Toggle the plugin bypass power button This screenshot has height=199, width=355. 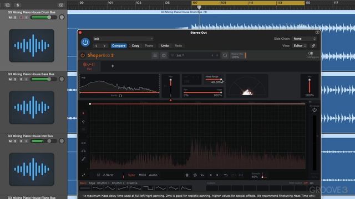tap(85, 42)
